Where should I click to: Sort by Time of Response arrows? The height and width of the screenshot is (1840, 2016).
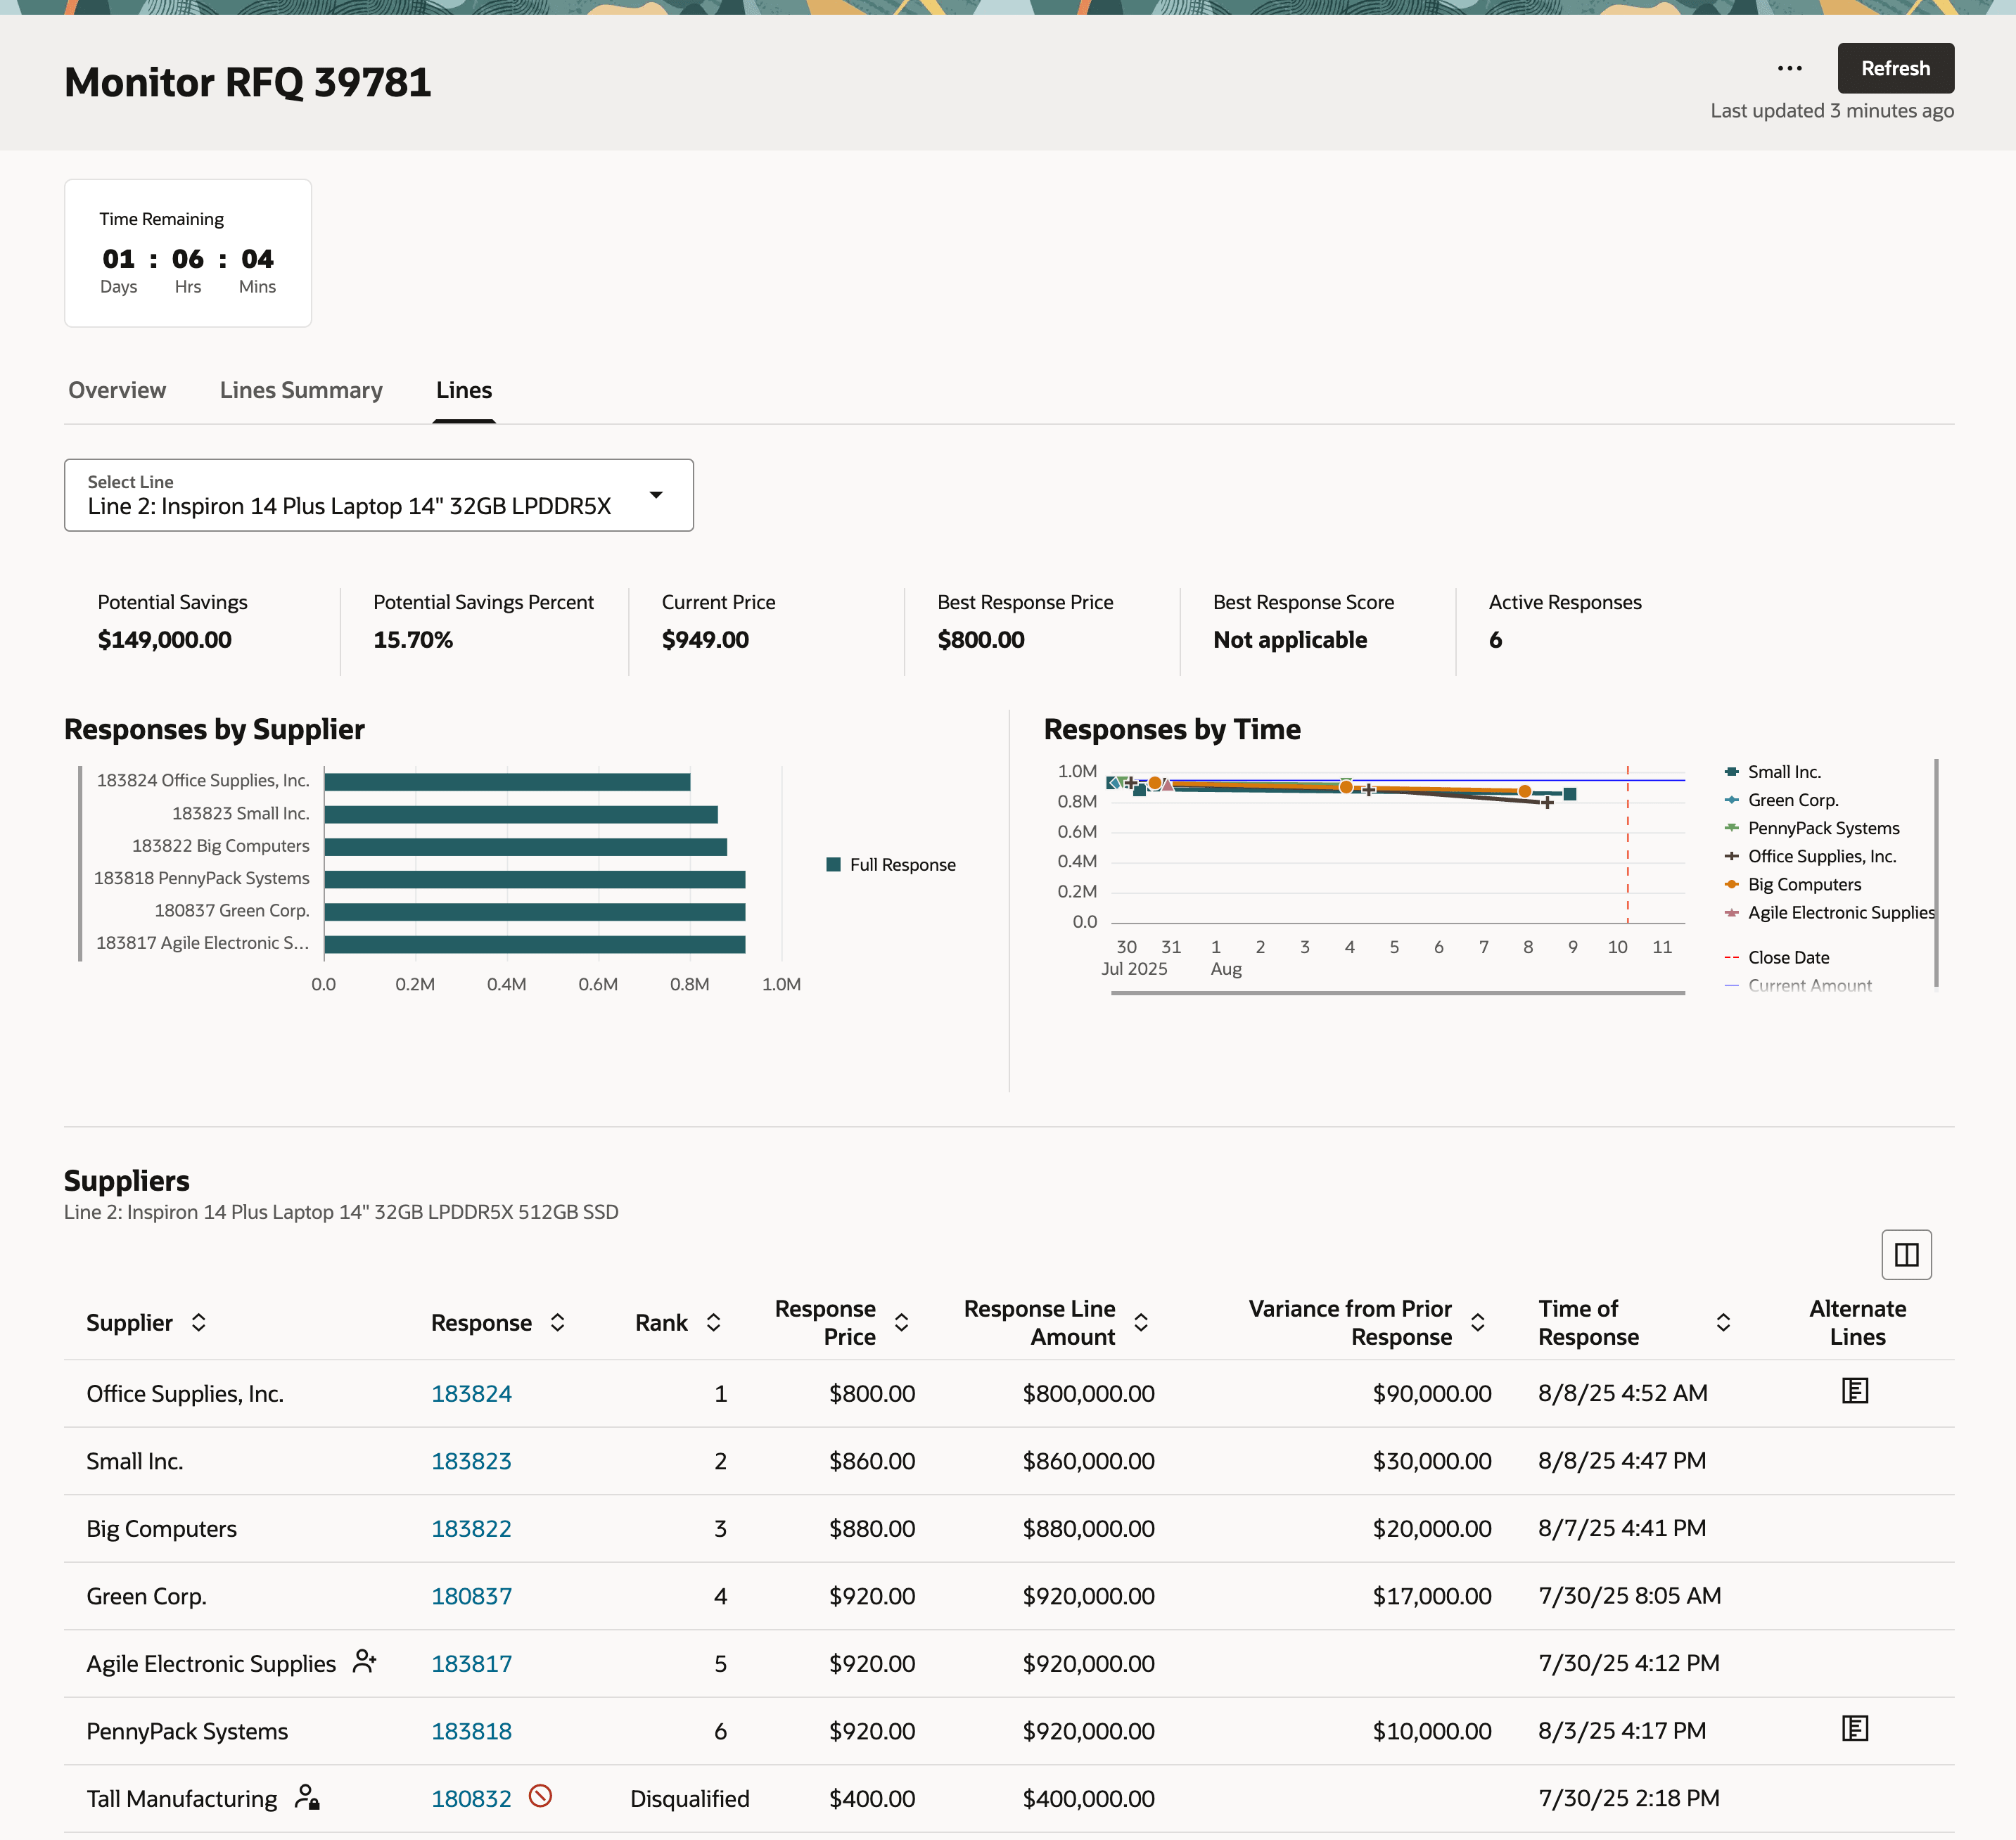[x=1723, y=1322]
